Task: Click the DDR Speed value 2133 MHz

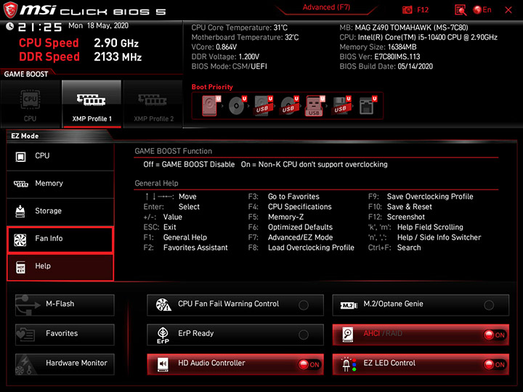Action: coord(118,57)
